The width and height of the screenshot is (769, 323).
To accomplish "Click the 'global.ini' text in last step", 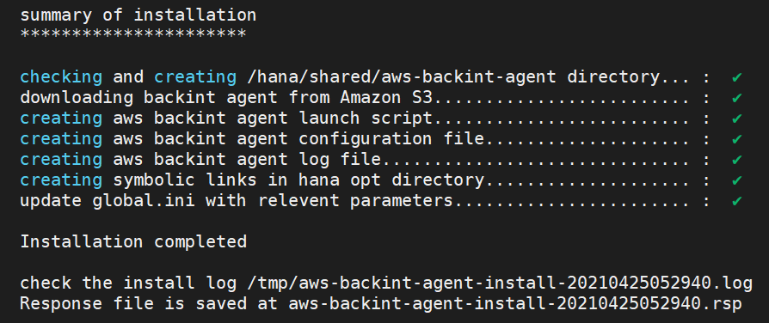I will pos(144,201).
